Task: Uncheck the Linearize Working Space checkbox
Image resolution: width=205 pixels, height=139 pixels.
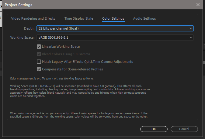Action: [39, 47]
